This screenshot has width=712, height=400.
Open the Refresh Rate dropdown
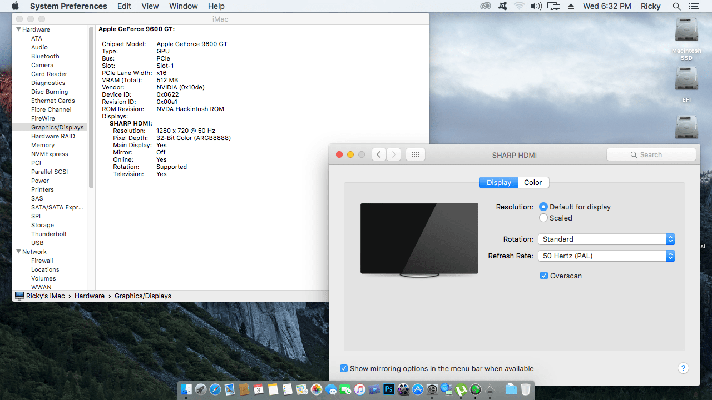(606, 256)
